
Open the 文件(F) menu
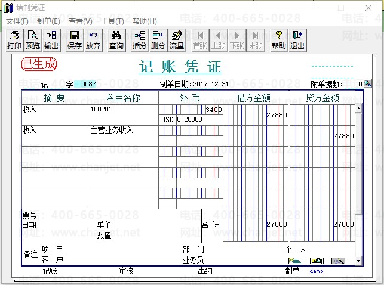pos(17,21)
